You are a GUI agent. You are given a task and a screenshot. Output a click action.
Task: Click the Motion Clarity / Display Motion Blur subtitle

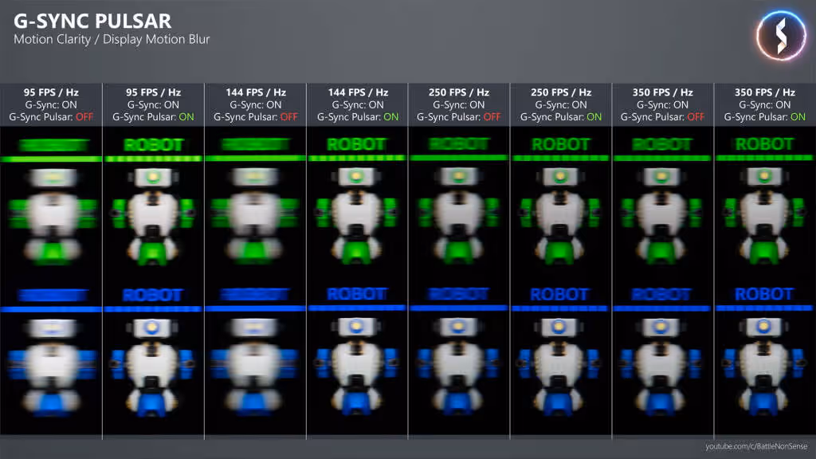tap(109, 38)
